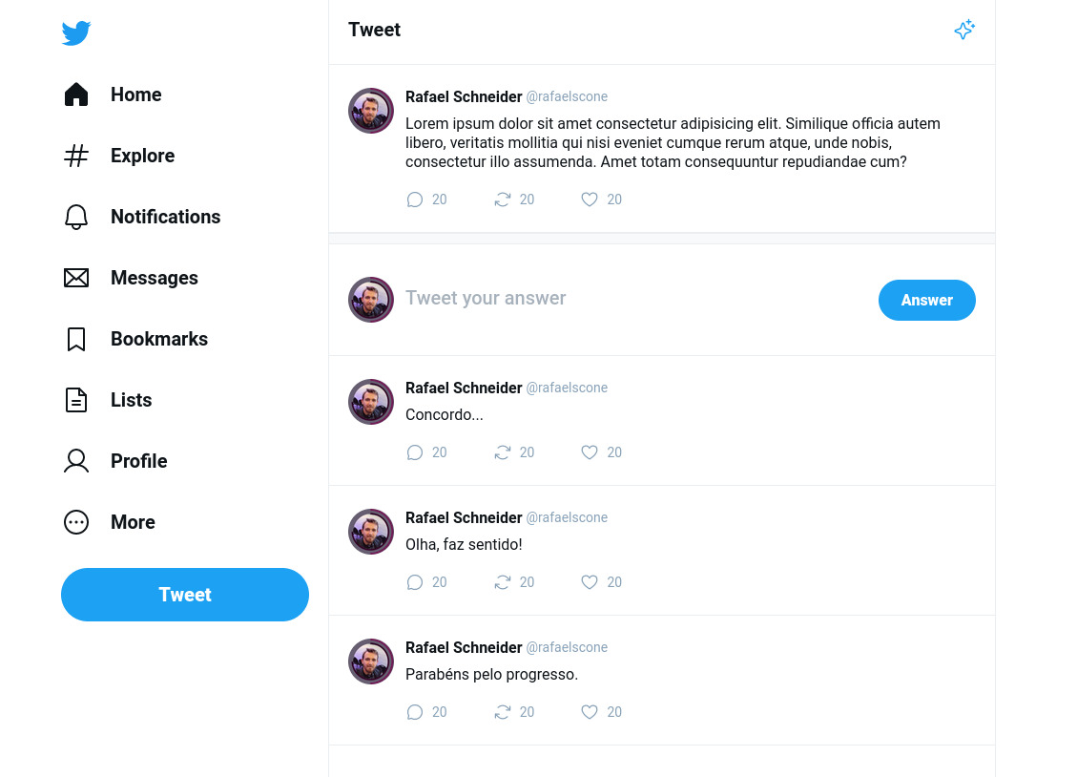Image resolution: width=1077 pixels, height=777 pixels.
Task: Open Explore via the hashtag icon
Action: [76, 156]
